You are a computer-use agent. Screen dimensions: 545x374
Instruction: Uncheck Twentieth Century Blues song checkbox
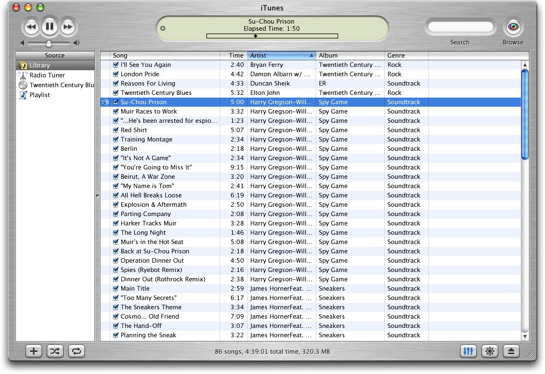(x=116, y=93)
